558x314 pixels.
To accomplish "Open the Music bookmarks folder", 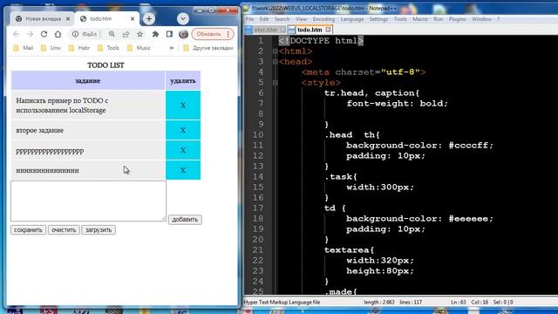I will pos(139,48).
